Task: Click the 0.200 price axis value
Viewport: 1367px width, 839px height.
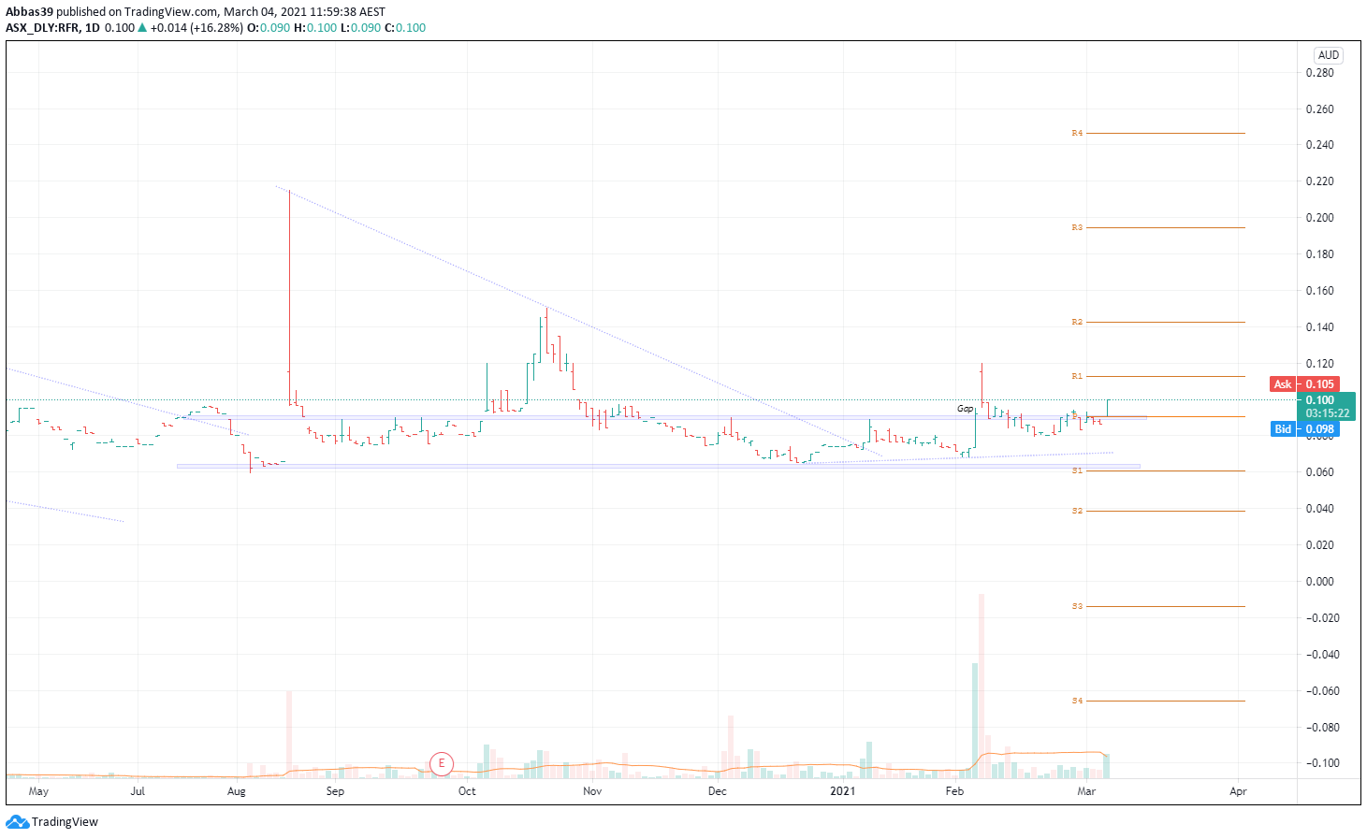Action: 1320,218
